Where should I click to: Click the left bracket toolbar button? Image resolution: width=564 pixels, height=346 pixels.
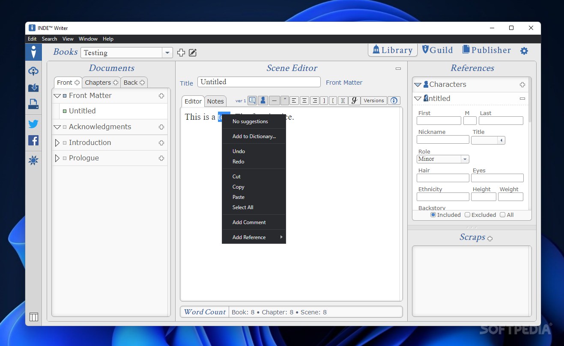pyautogui.click(x=333, y=101)
